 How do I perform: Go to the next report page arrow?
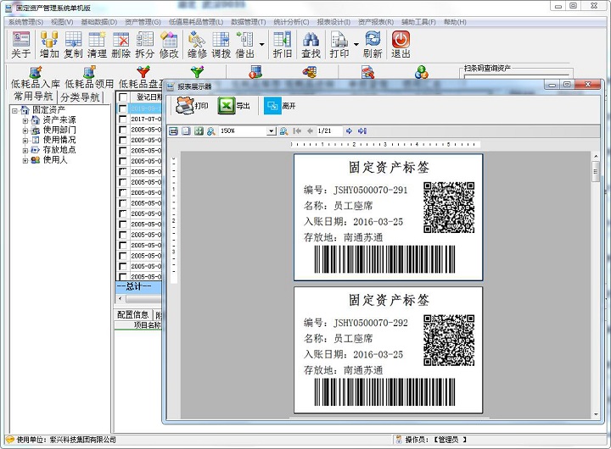[x=349, y=131]
